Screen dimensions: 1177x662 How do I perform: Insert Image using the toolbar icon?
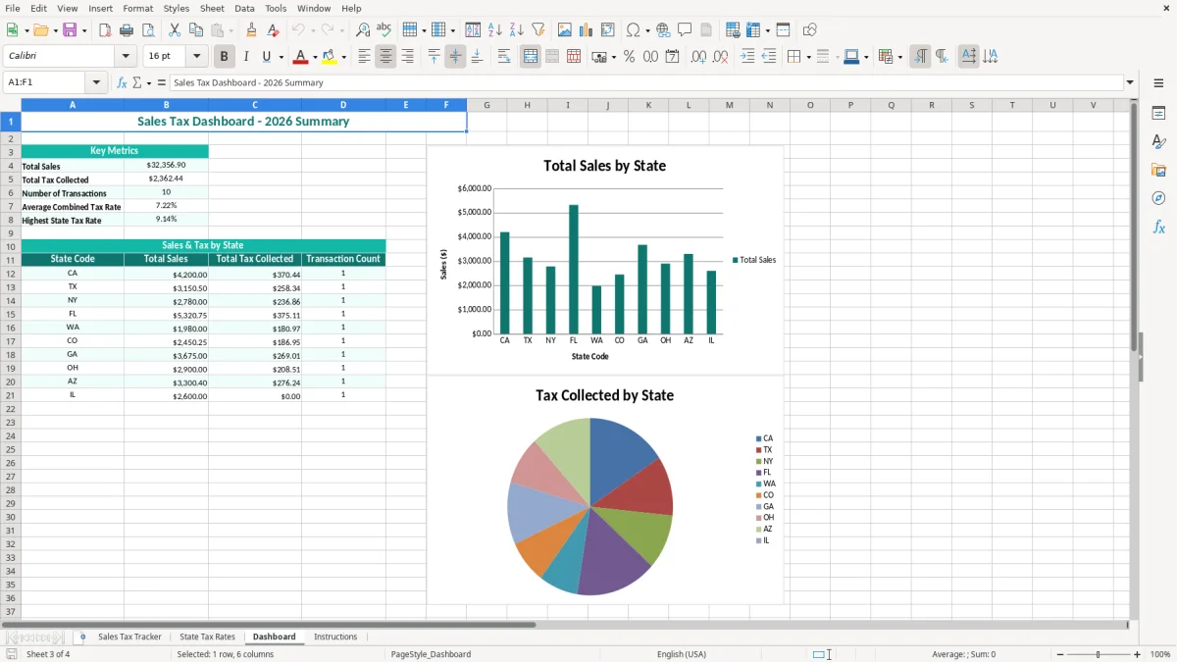[x=566, y=30]
